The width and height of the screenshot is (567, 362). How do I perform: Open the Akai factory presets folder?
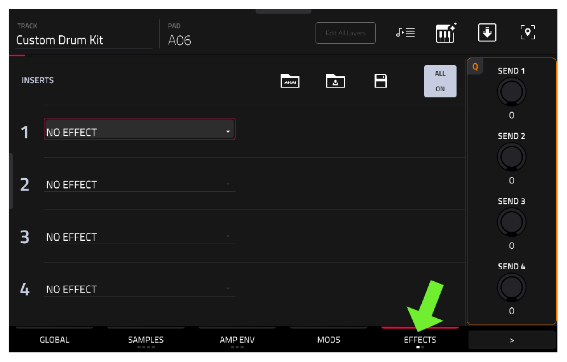point(290,81)
